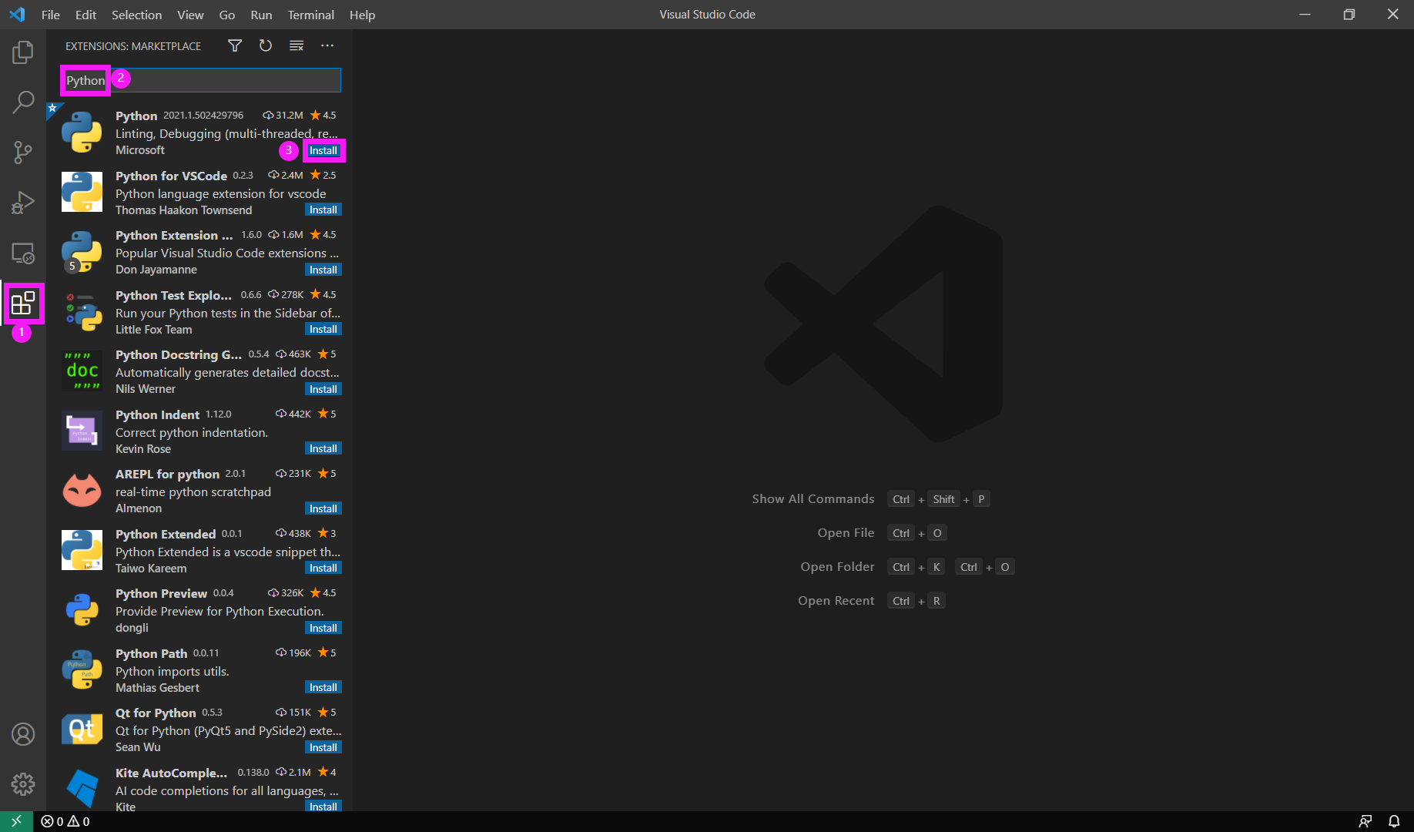Select the Python Preview title
Image resolution: width=1414 pixels, height=832 pixels.
click(x=161, y=593)
